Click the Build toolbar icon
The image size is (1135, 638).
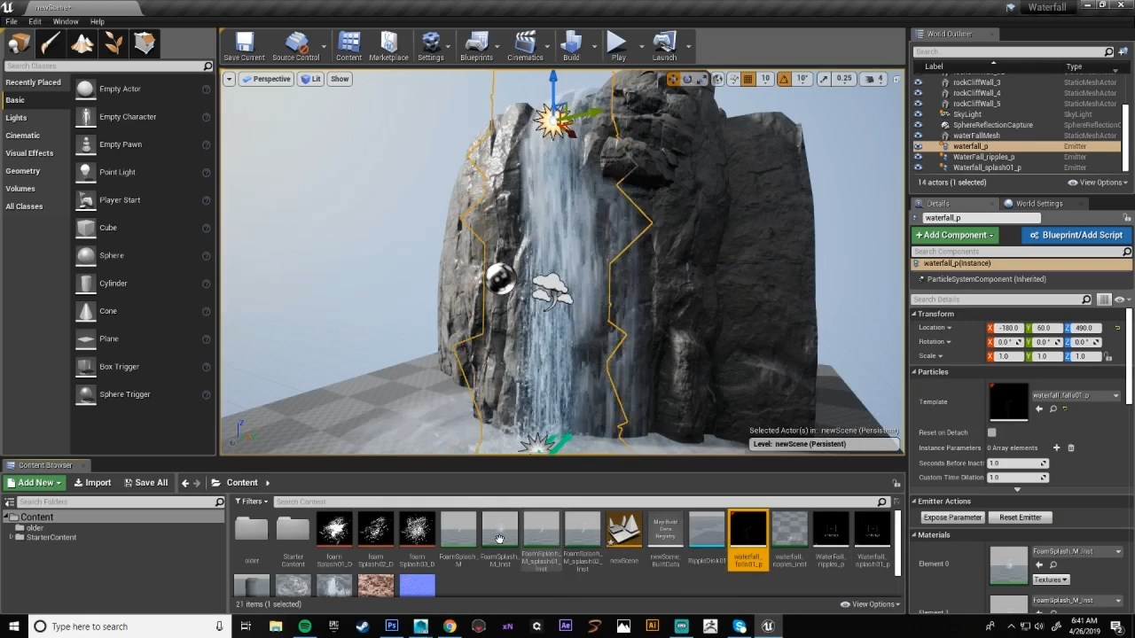(571, 45)
